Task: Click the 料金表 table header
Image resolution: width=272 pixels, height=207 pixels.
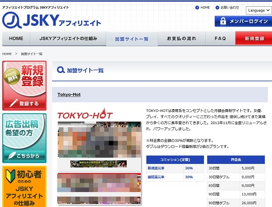Action: point(236,160)
